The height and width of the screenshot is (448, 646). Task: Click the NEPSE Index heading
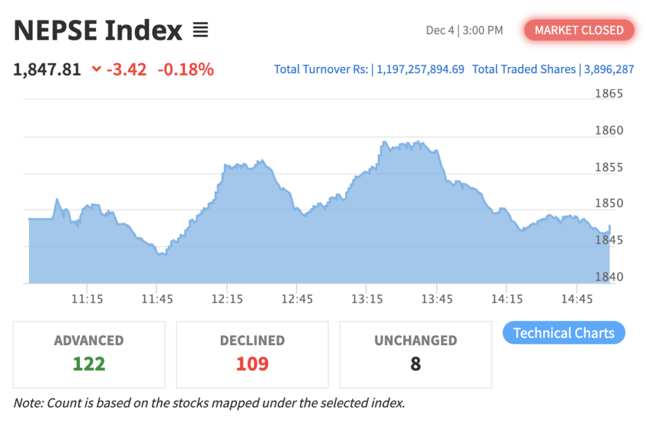(98, 30)
